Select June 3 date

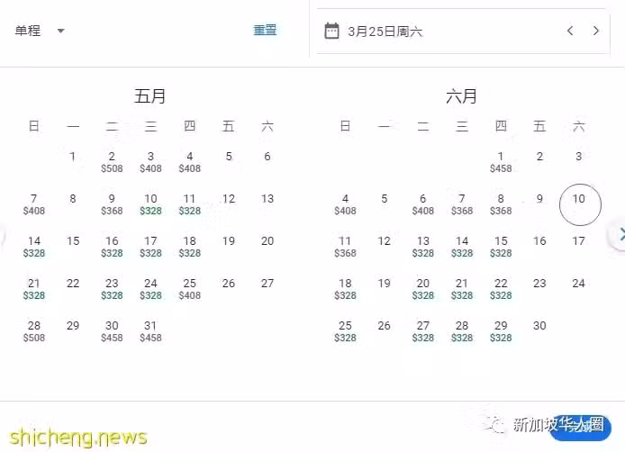(x=579, y=157)
